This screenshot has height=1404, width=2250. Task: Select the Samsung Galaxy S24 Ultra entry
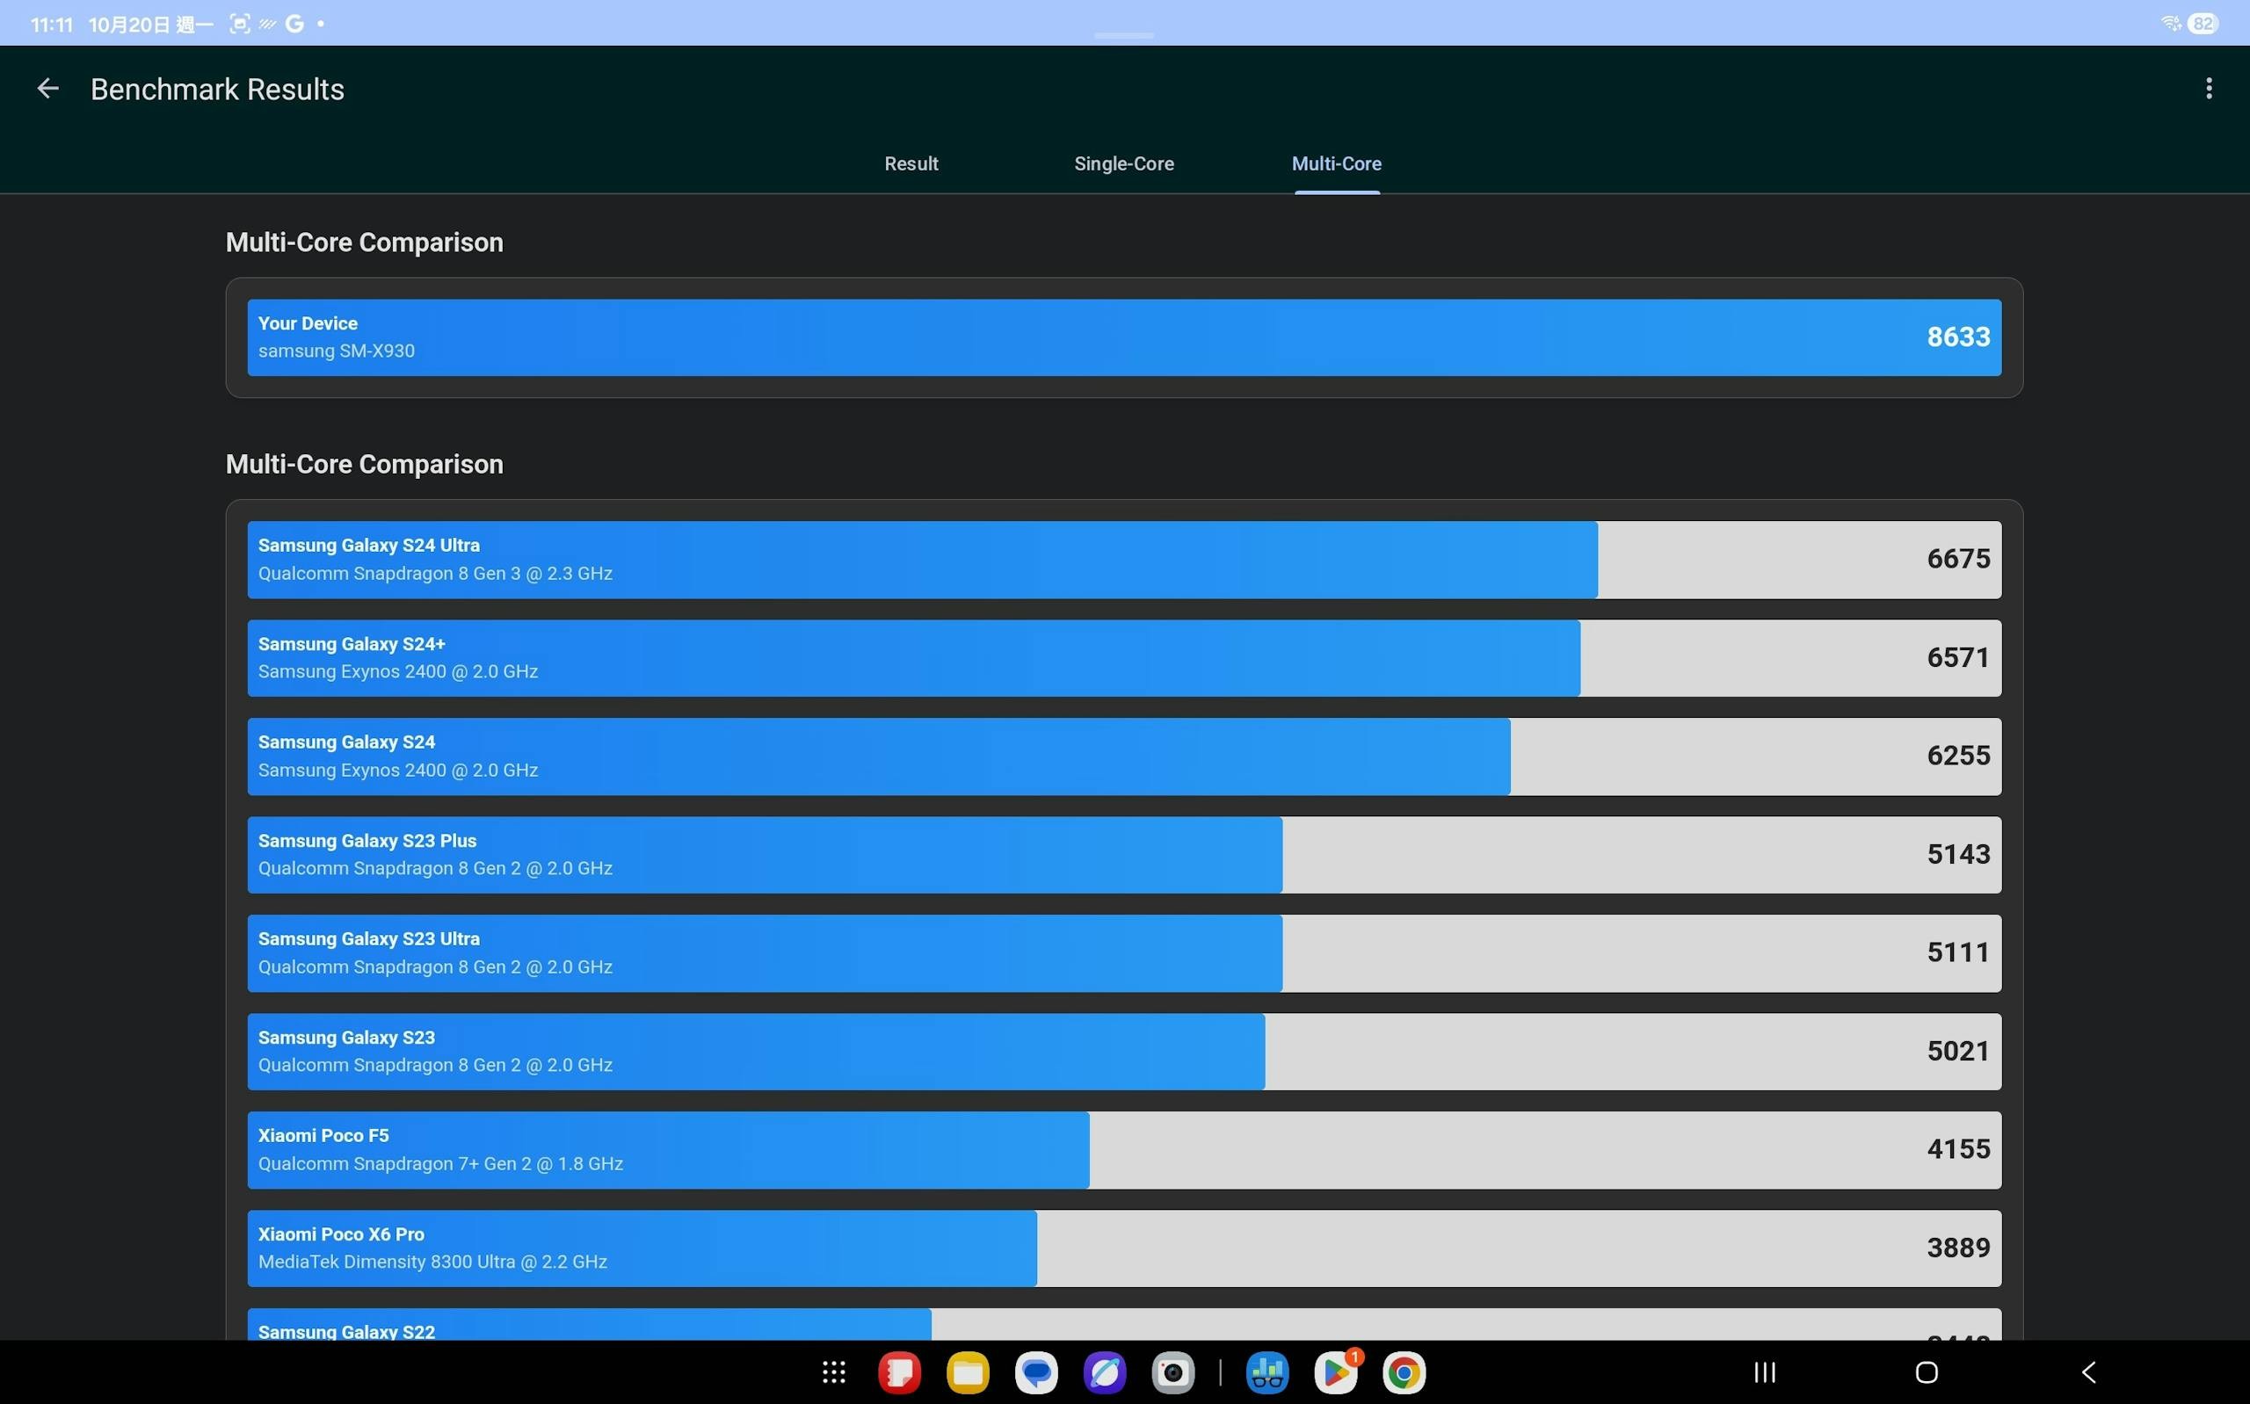[1123, 559]
